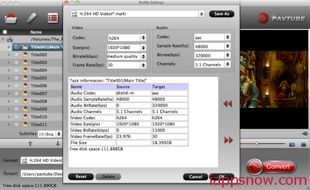310x190 pixels.
Task: Click the pencil edit icon
Action: coord(32,18)
